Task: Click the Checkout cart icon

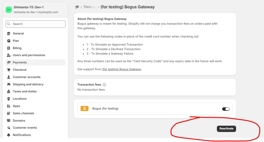Action: point(9,70)
